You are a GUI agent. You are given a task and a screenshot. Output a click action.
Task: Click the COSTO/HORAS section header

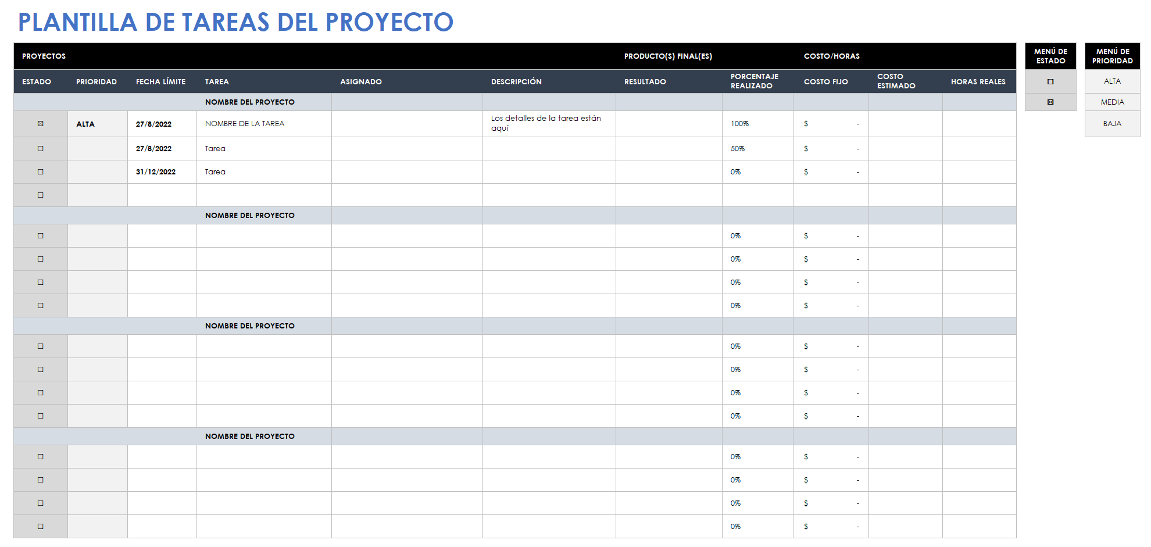(832, 56)
